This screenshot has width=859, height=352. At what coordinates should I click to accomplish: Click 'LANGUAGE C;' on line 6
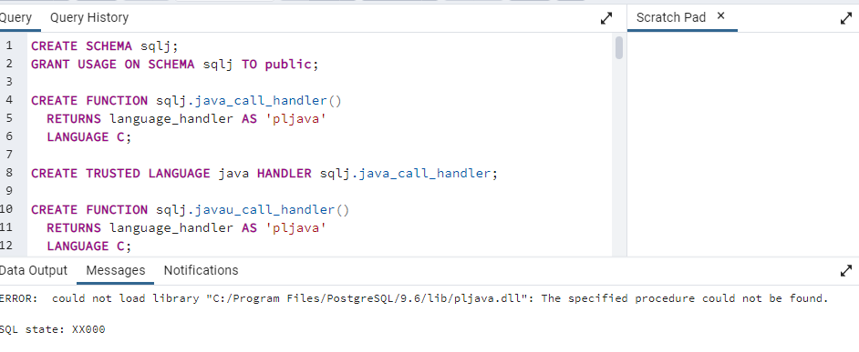tap(89, 137)
